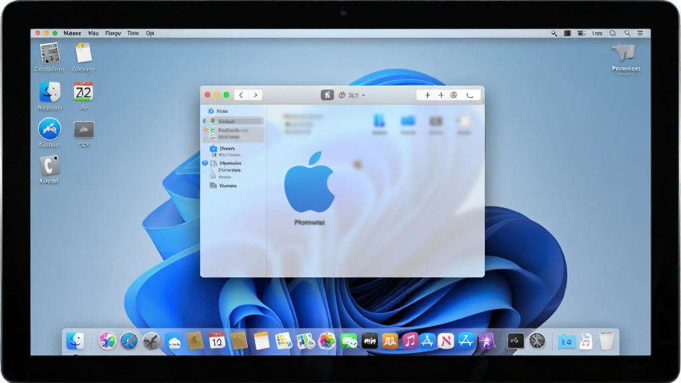The height and width of the screenshot is (383, 681).
Task: Open the slider-lines control icon in menu bar
Action: pyautogui.click(x=581, y=33)
